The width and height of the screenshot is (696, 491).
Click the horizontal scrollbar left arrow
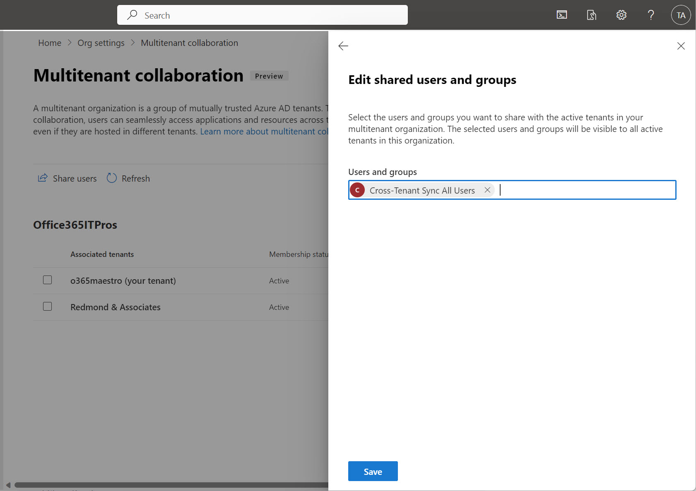point(8,485)
